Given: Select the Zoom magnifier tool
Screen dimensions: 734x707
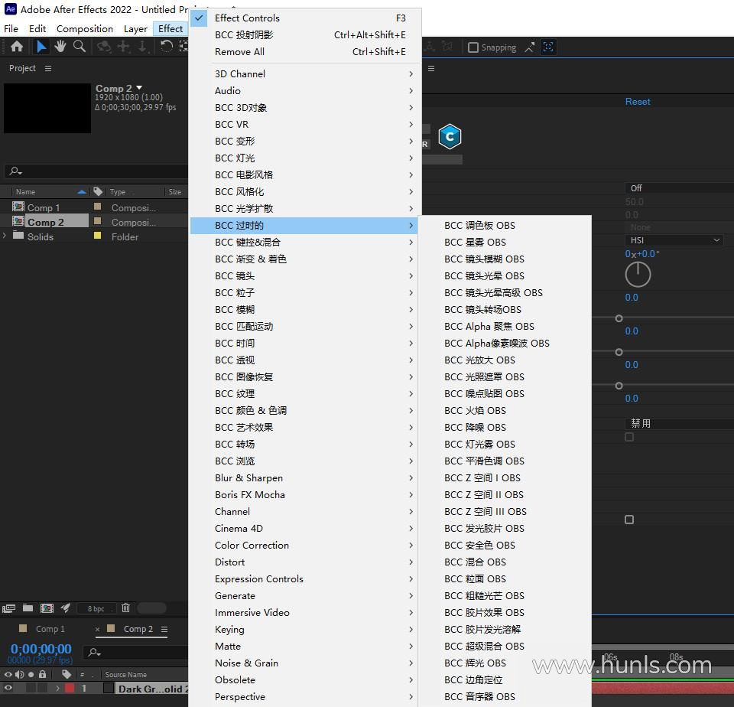Looking at the screenshot, I should (x=80, y=47).
